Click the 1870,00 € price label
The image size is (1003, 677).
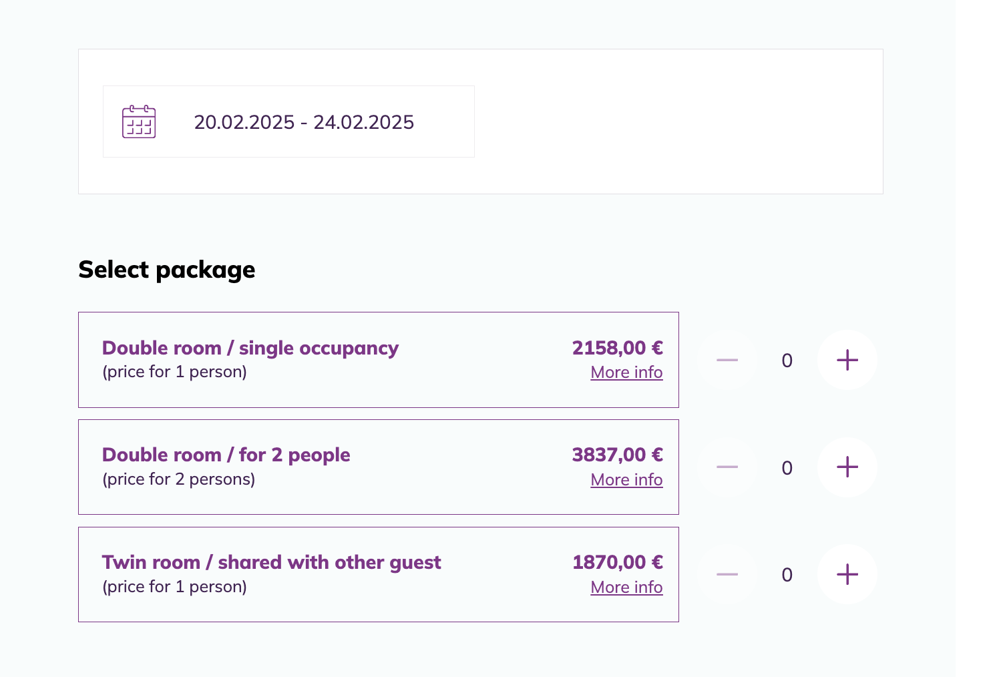(617, 562)
